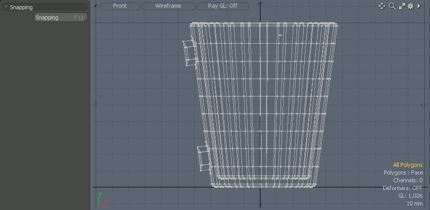
Task: Click the All Polygons label
Action: [x=407, y=165]
